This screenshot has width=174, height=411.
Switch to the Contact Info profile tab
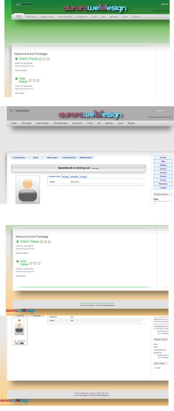pos(54,177)
